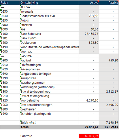The image size is (119, 139).
Task: Click the PASSIVA section heading cell
Action: (x=50, y=56)
